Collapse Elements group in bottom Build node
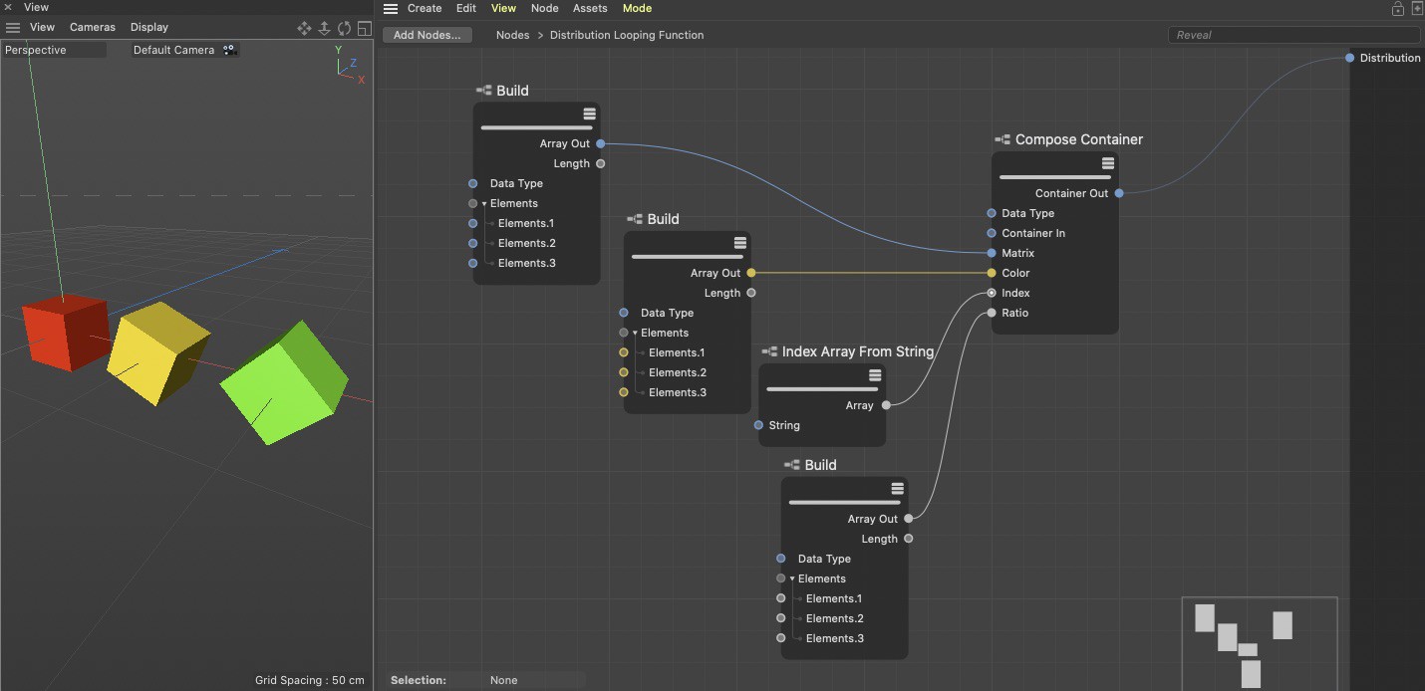 (792, 579)
